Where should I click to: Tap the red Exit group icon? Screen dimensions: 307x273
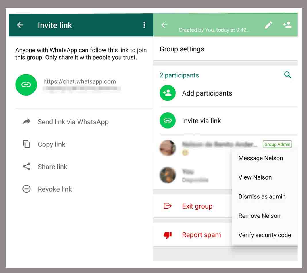click(x=168, y=206)
